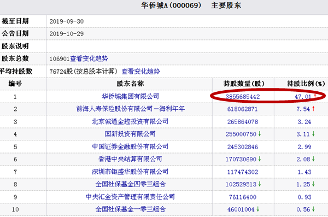
Task: Click holding ratio 2.08
Action: coord(303,159)
